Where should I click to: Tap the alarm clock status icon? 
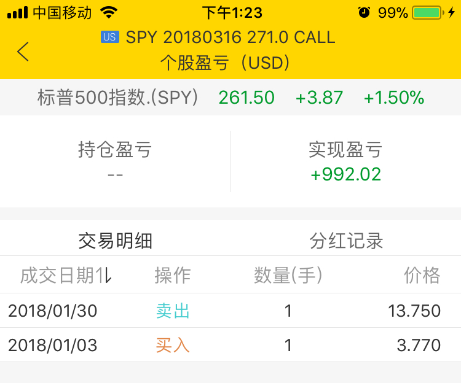pyautogui.click(x=364, y=13)
